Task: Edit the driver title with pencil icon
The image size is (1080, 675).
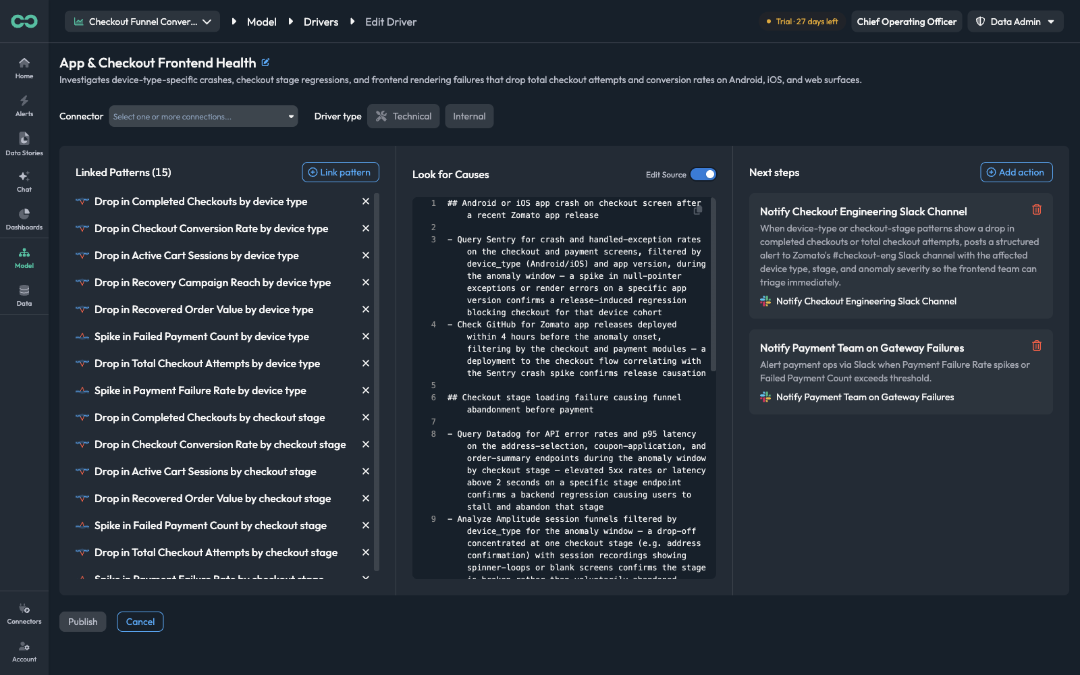Action: click(265, 63)
